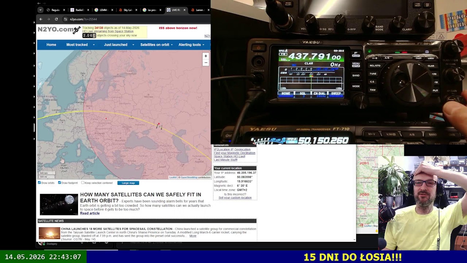Switch to the Regular tab
The height and width of the screenshot is (263, 467).
[55, 10]
